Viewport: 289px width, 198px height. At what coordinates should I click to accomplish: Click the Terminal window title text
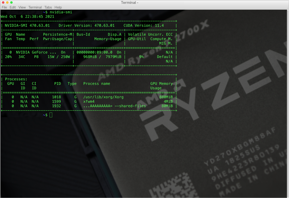pyautogui.click(x=129, y=3)
